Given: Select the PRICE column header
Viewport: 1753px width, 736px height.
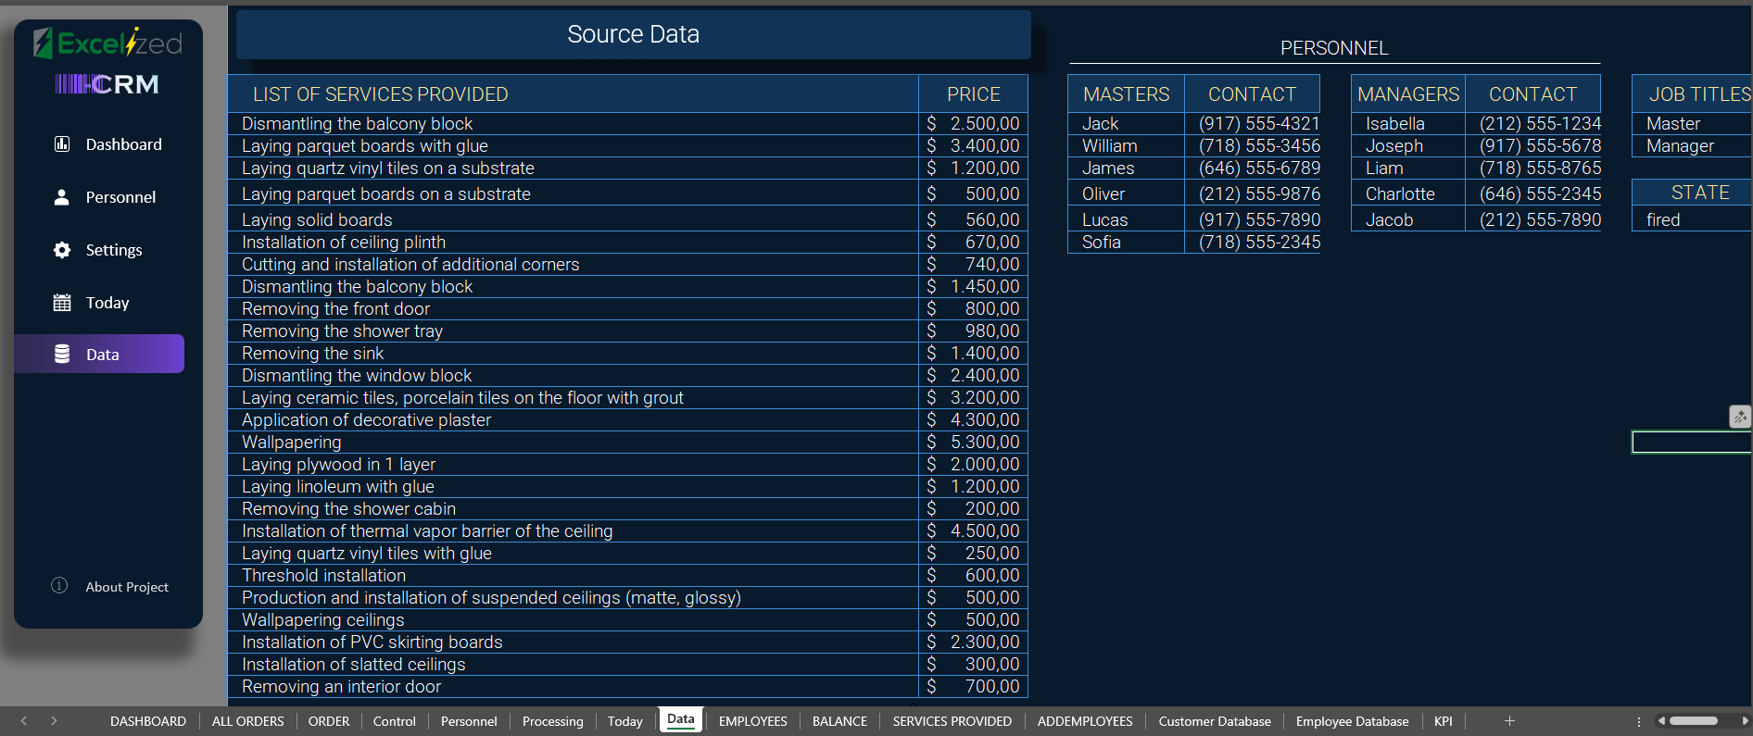Looking at the screenshot, I should [x=974, y=94].
